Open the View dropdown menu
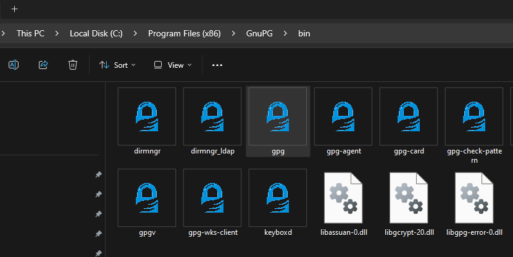Image resolution: width=513 pixels, height=257 pixels. pos(173,65)
